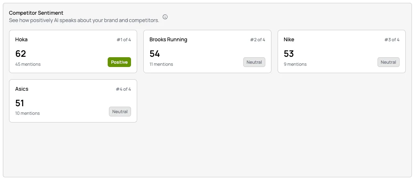Click the 'See how positively AI speaks' description
This screenshot has width=416, height=181.
point(84,20)
